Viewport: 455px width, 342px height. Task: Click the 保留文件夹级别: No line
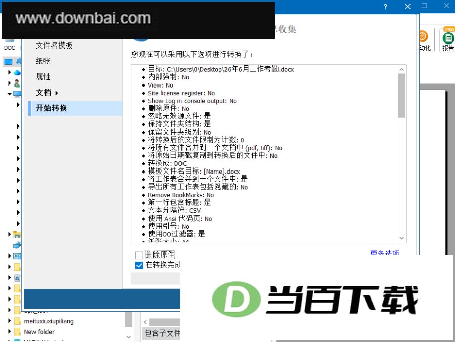[x=179, y=132]
